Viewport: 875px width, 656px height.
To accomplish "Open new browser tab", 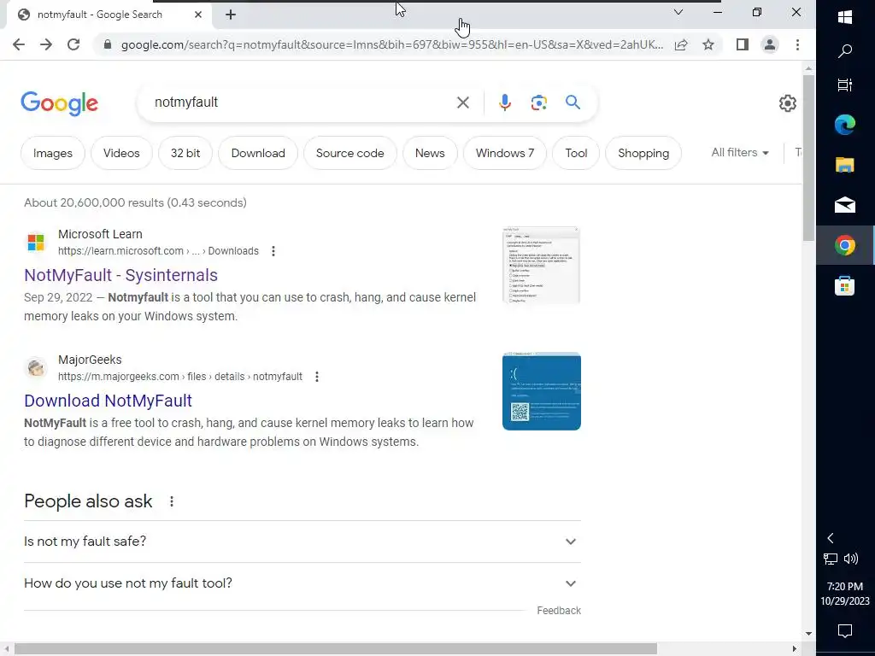I will tap(231, 15).
